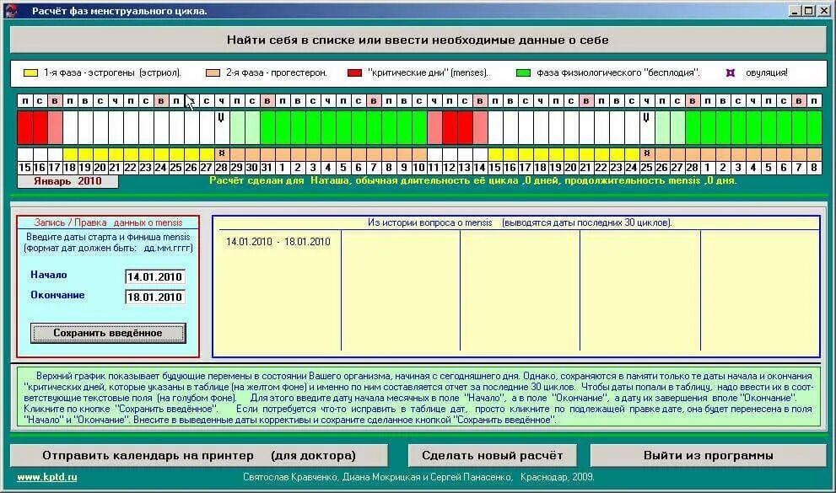Select calendar date cell 11
Screen dimensions: 836x493
point(434,168)
